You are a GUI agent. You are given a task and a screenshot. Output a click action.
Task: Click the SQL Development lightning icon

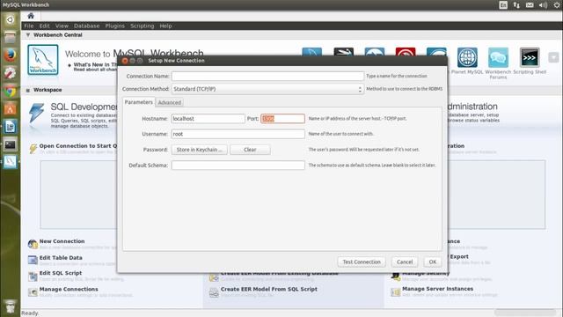pyautogui.click(x=37, y=113)
